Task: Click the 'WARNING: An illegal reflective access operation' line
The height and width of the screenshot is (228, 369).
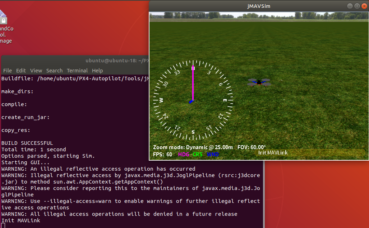Action: pyautogui.click(x=98, y=169)
